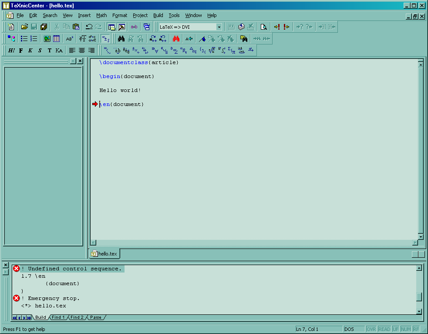The image size is (428, 334).
Task: Click the View Output magnifier page icon
Action: [263, 27]
